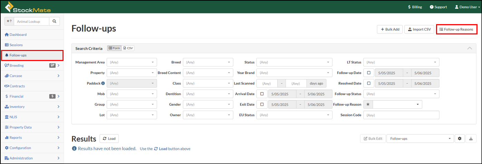Image resolution: width=482 pixels, height=164 pixels.
Task: Open the Gender dropdown
Action: click(x=208, y=104)
